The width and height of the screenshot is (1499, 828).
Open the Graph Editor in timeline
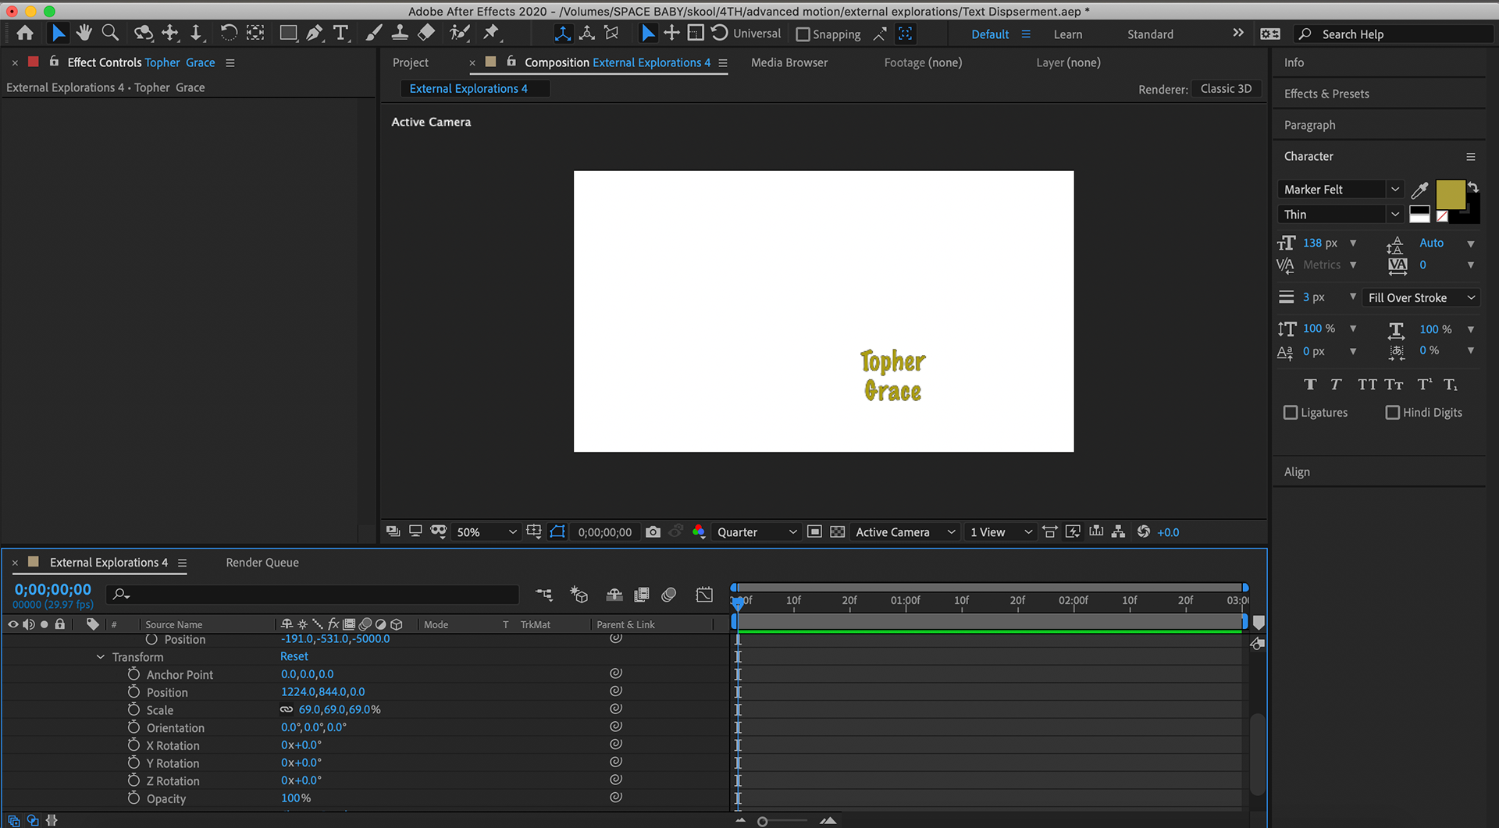704,595
